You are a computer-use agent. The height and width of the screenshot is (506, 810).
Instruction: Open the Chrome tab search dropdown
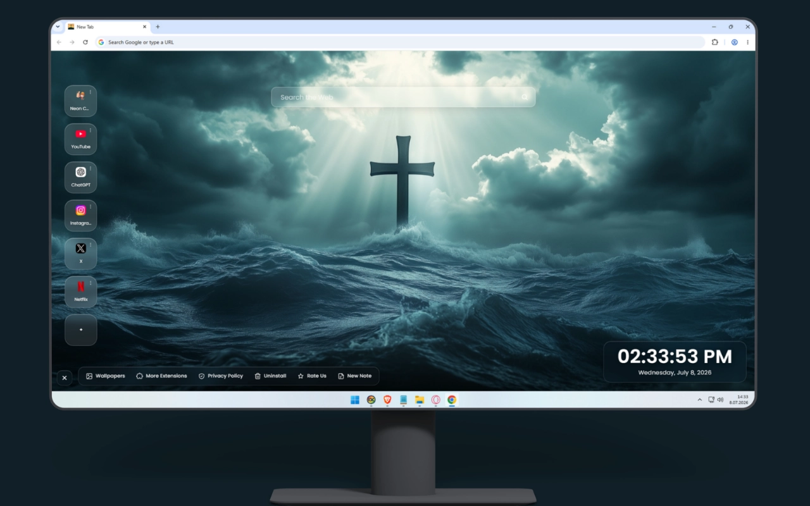58,27
